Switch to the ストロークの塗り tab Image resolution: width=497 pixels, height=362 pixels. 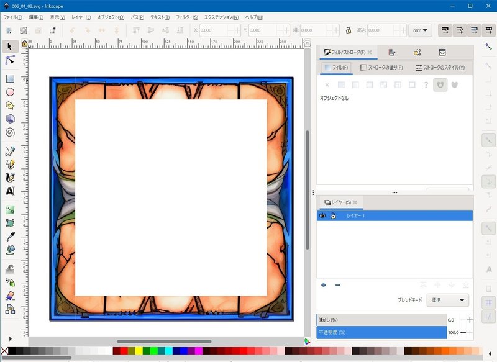point(381,68)
